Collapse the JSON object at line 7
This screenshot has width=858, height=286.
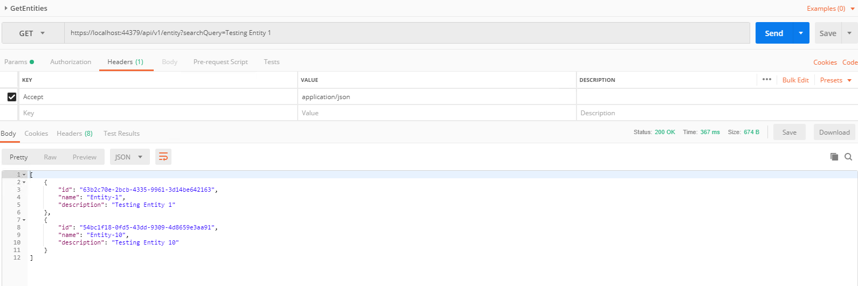[24, 220]
